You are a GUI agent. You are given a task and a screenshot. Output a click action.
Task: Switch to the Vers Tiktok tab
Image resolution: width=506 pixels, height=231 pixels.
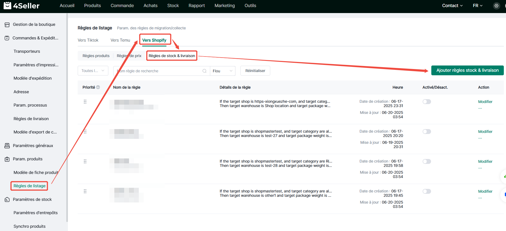click(x=88, y=40)
